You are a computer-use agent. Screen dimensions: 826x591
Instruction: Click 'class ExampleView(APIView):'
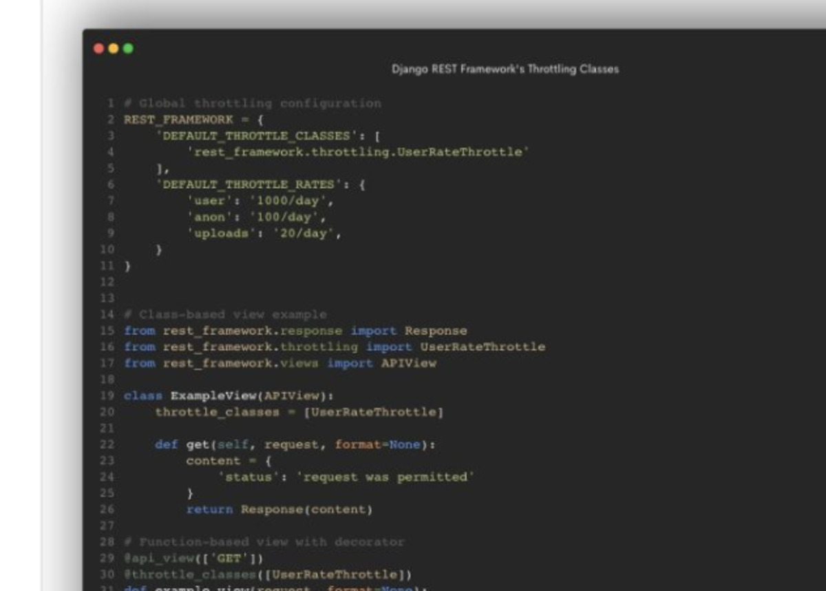click(229, 396)
